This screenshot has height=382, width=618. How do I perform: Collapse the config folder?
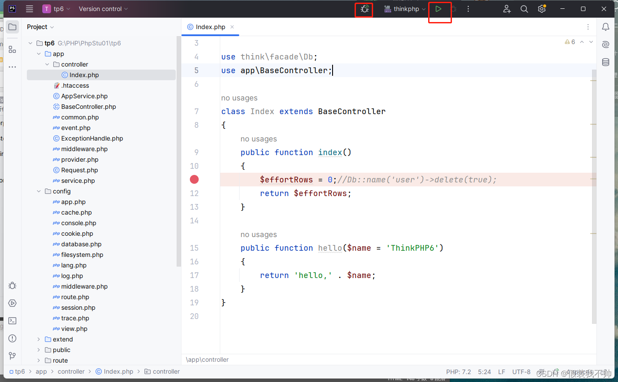(39, 191)
